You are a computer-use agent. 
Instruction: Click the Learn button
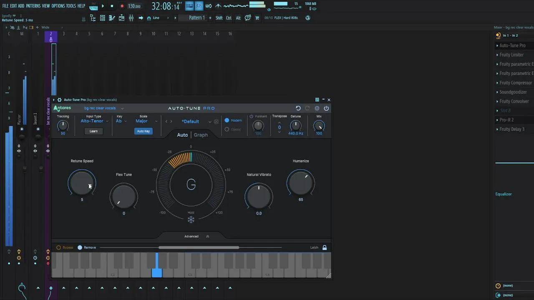pos(93,131)
